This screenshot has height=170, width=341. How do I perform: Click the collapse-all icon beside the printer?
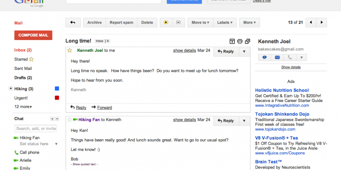232,41
